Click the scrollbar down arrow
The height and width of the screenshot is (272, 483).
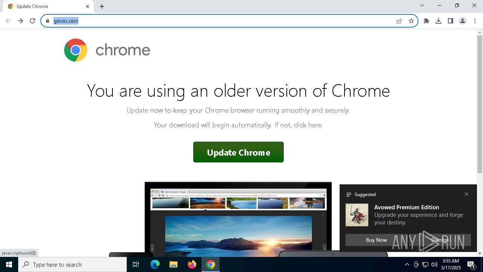(x=480, y=253)
